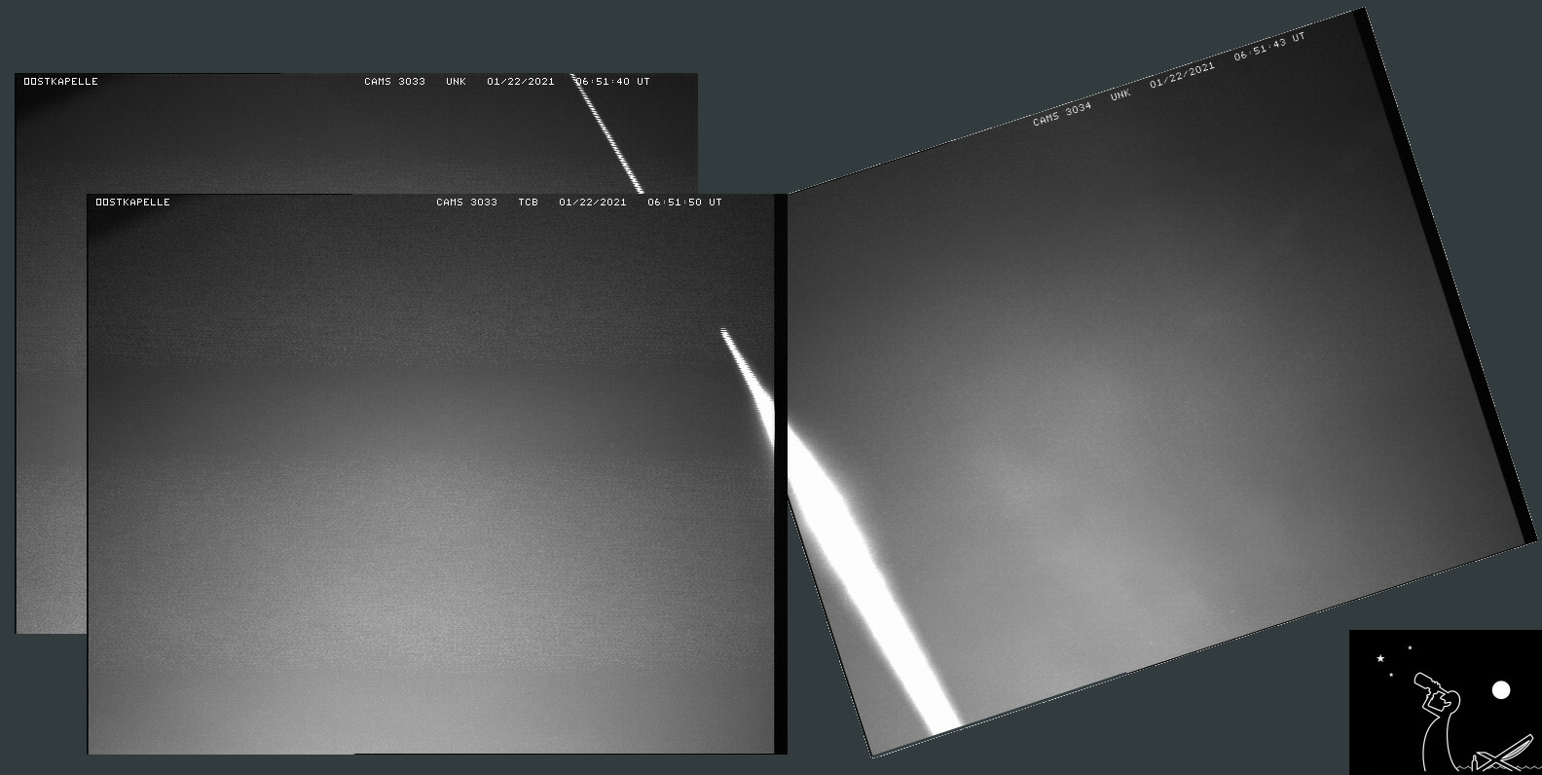Click the lowest small star in the logo

(x=1391, y=675)
